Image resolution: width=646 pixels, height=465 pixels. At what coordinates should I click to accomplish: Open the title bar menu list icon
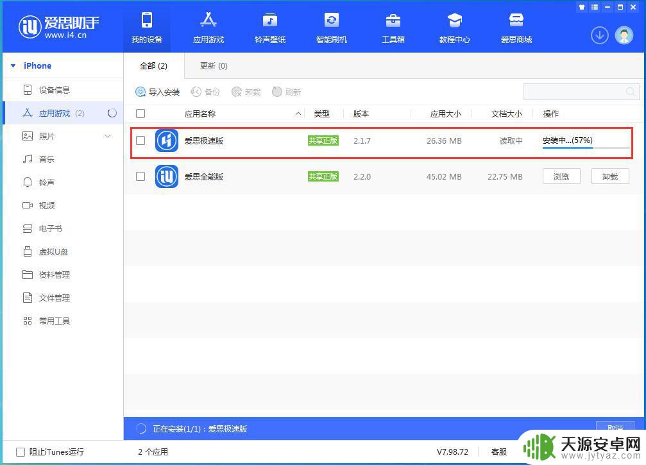click(595, 7)
